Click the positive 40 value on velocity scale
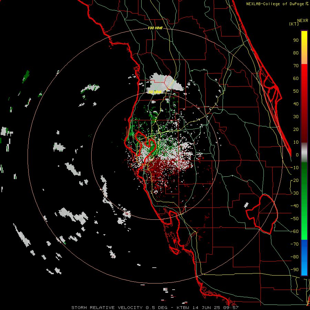 click(x=296, y=104)
